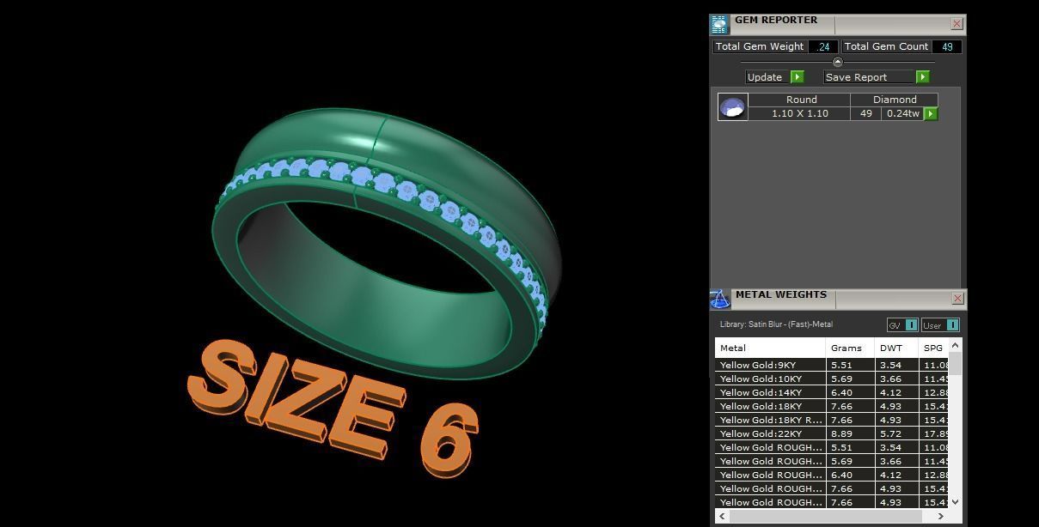The width and height of the screenshot is (1039, 527).
Task: Click the scroll right arrow under metal list
Action: click(x=941, y=516)
